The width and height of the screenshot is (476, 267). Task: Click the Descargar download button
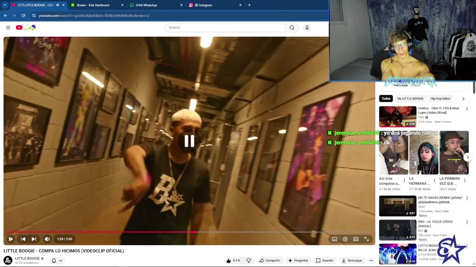[352, 260]
